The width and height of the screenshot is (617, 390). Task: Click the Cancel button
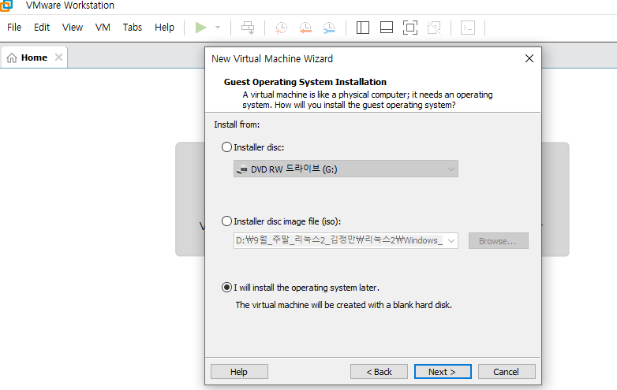(507, 372)
